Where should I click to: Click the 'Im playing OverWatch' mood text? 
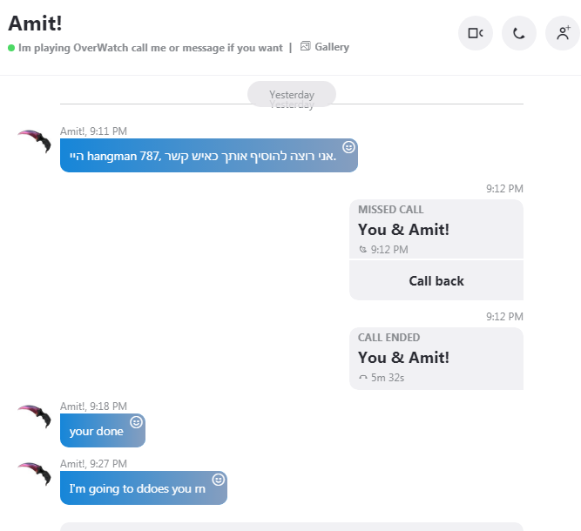151,48
